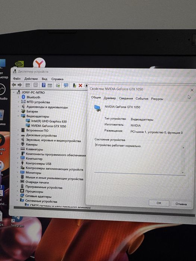Click the Back arrow in Device Manager toolbar
The height and width of the screenshot is (261, 196).
click(14, 85)
